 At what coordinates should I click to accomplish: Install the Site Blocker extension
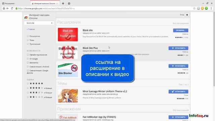click(178, 66)
